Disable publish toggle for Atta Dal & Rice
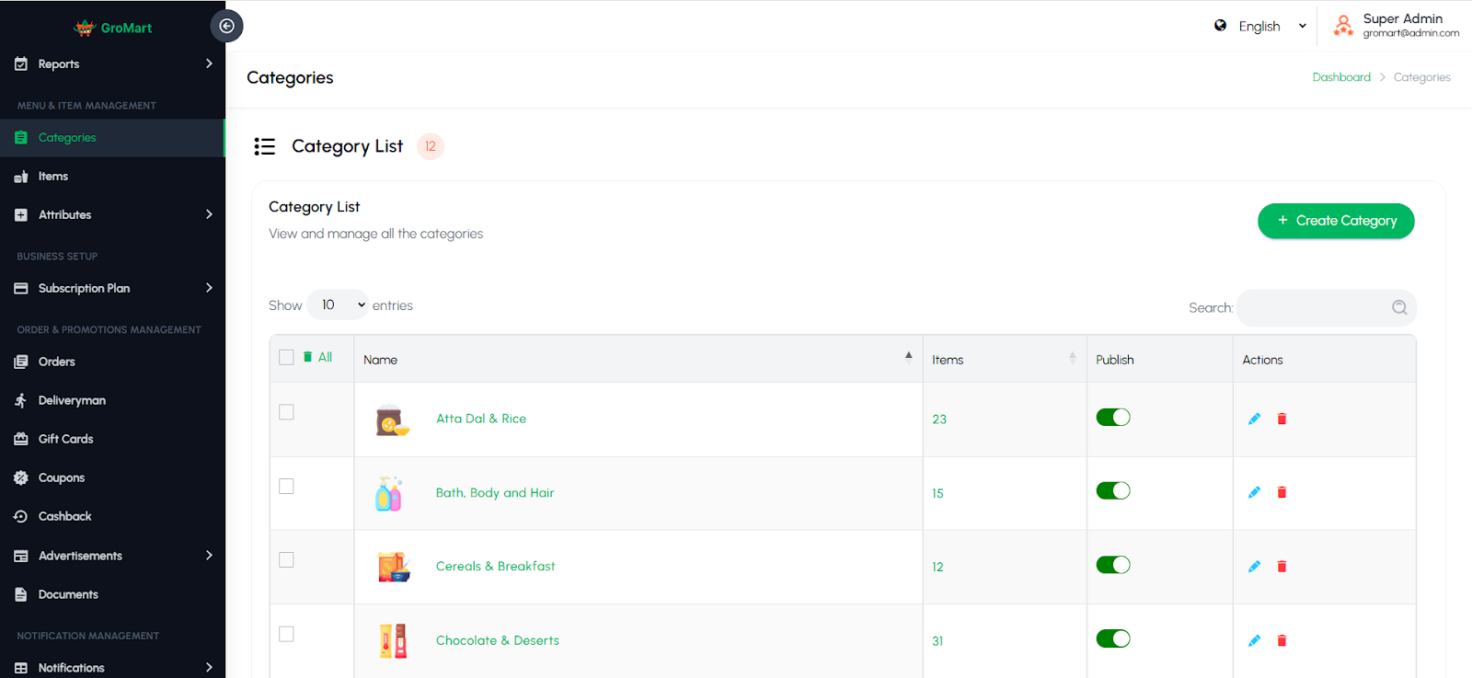1472x678 pixels. (1113, 418)
